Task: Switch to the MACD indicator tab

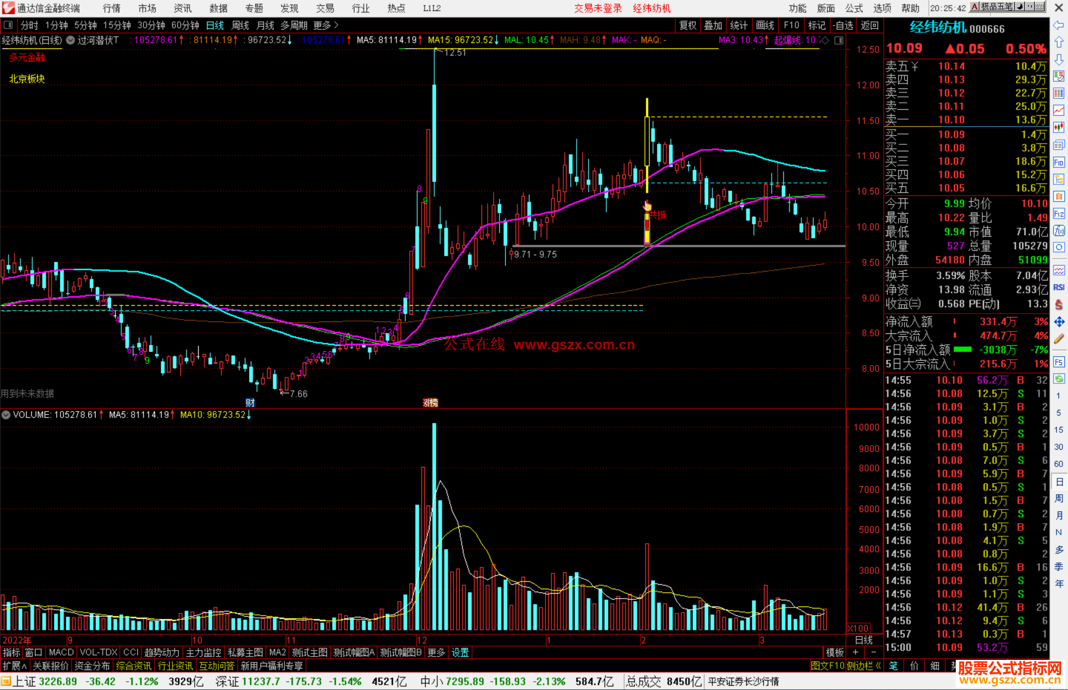Action: [61, 652]
